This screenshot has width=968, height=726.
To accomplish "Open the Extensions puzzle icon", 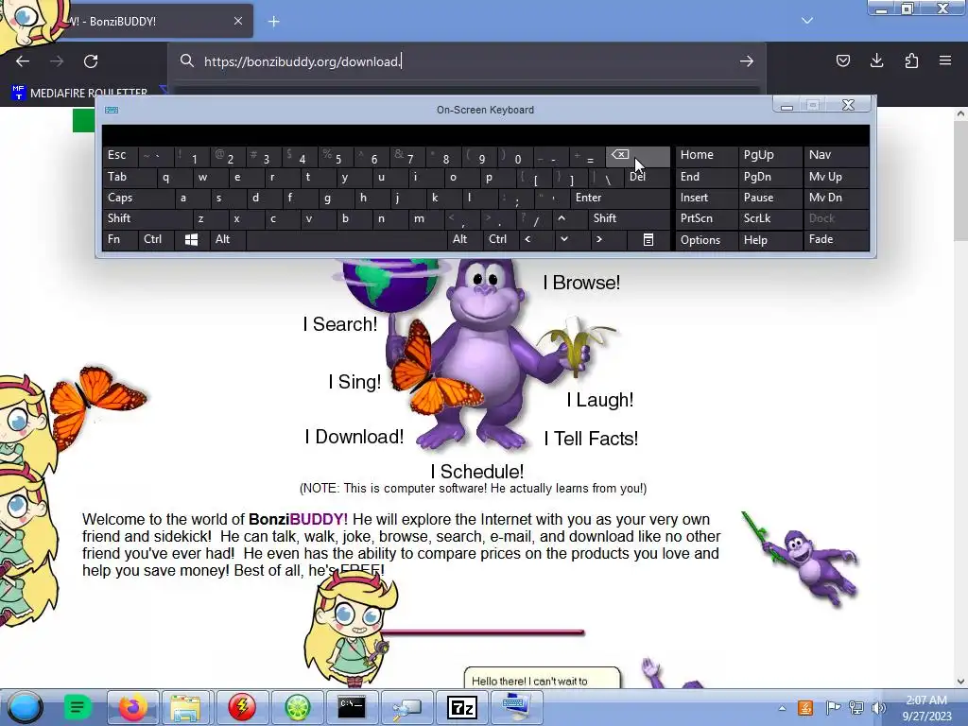I will point(911,60).
